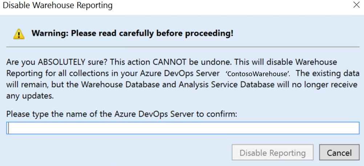Click the horizontal separator under the heading

point(183,47)
